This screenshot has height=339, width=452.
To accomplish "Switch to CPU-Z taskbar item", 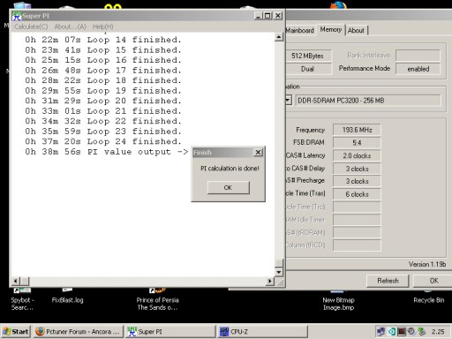I will pos(262,332).
